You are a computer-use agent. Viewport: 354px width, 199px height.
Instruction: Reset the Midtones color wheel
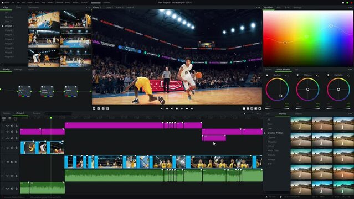[x=317, y=76]
